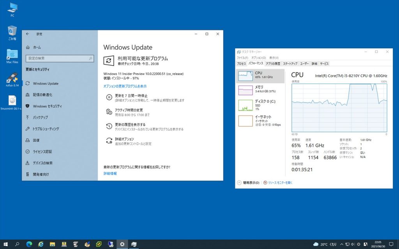399x249 pixels.
Task: Select the メモリ performance item
Action: click(x=260, y=90)
